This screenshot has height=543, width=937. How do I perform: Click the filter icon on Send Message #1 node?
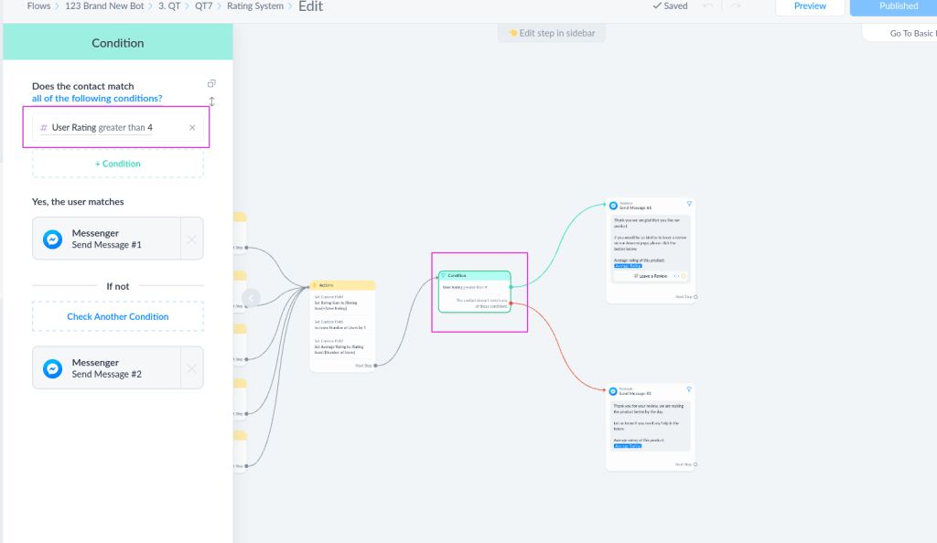coord(689,204)
